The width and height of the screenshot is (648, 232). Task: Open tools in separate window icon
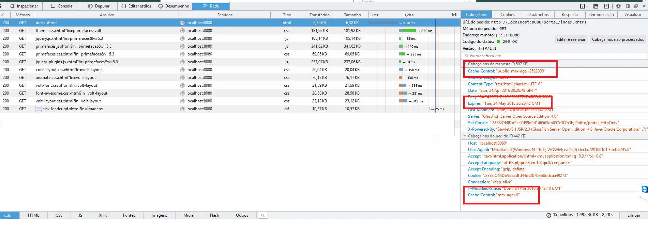click(x=636, y=6)
